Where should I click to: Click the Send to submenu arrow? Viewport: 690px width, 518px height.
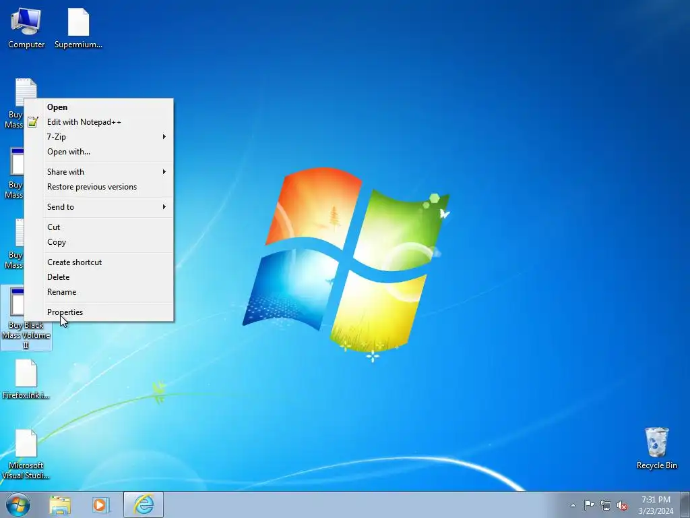tap(164, 207)
